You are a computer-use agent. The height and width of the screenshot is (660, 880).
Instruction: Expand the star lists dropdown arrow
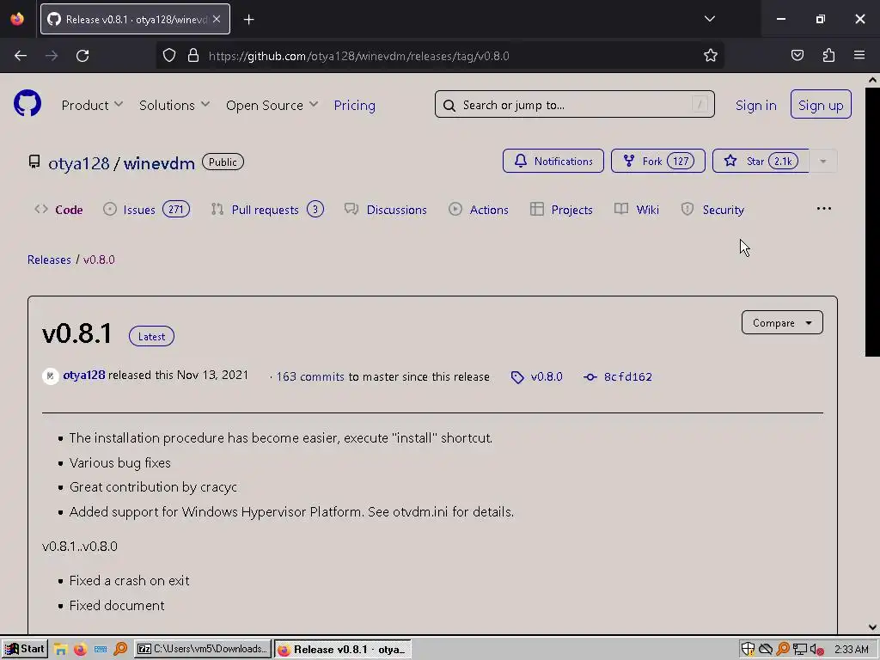tap(822, 161)
